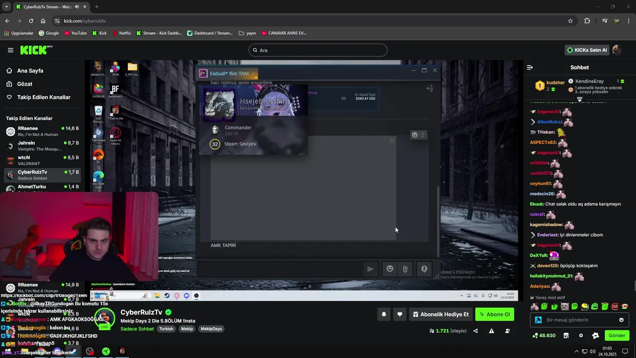Open the Kick hamburger menu

click(x=10, y=50)
